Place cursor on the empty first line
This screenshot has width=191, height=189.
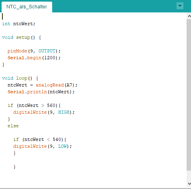click(x=93, y=16)
